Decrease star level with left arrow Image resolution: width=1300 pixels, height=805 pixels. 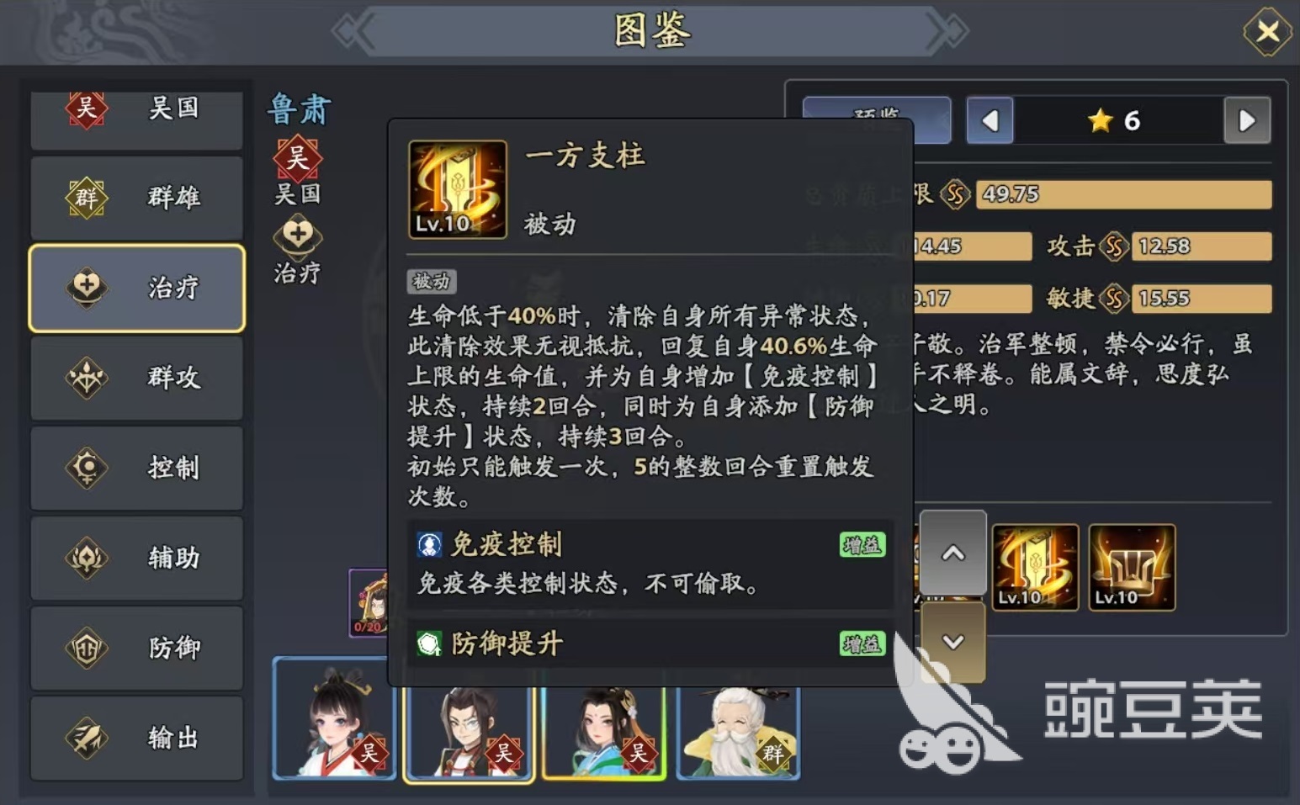pos(990,120)
